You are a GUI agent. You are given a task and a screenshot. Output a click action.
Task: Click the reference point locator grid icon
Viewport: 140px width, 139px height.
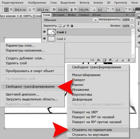click(x=6, y=10)
